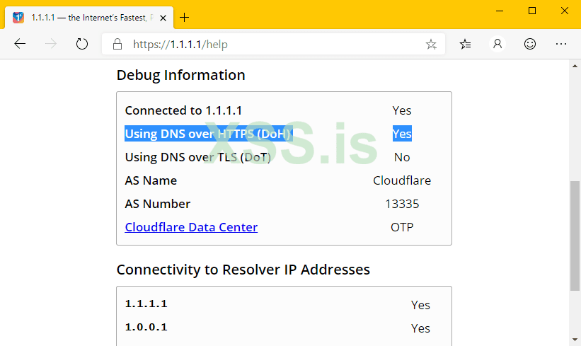581x346 pixels.
Task: Open the Cloudflare Data Center link
Action: tap(191, 227)
